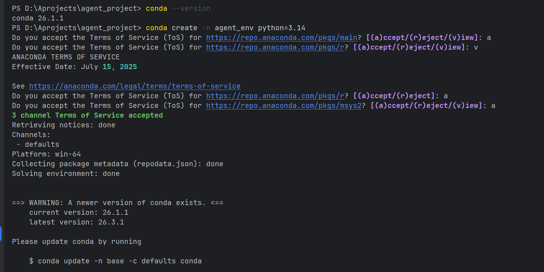The image size is (544, 272).
Task: Open the pkgs/r link on the line answered with v
Action: point(275,47)
